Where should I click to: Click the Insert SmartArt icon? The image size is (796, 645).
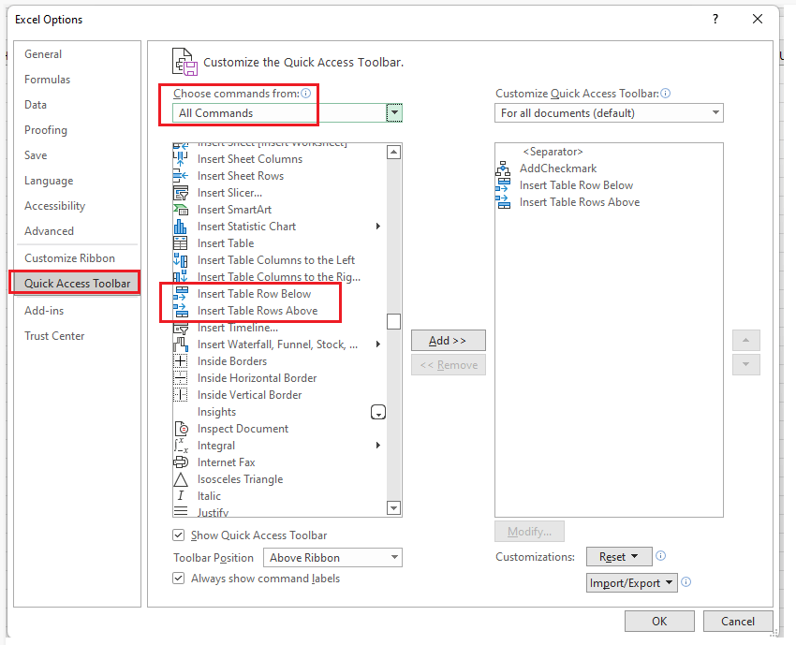pos(181,210)
